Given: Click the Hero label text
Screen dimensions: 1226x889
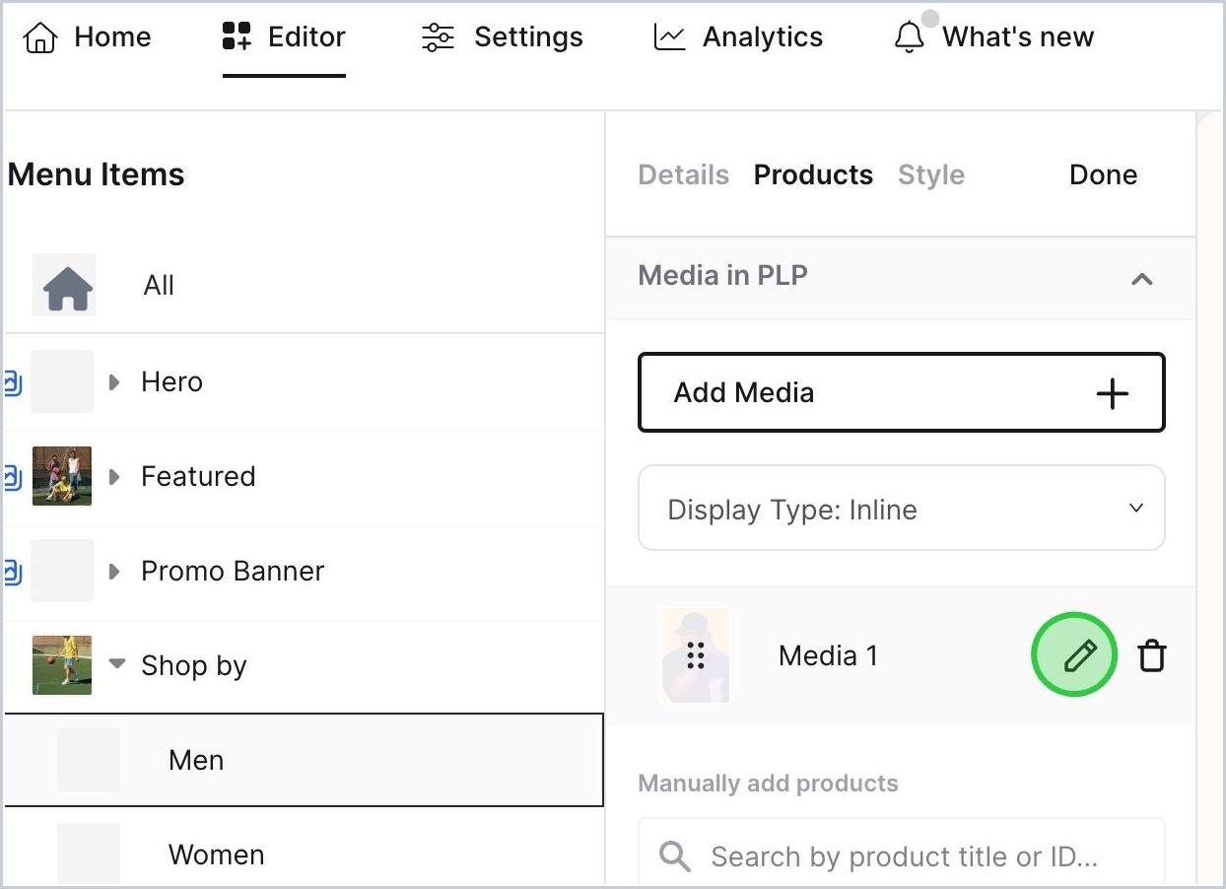Looking at the screenshot, I should [x=171, y=381].
